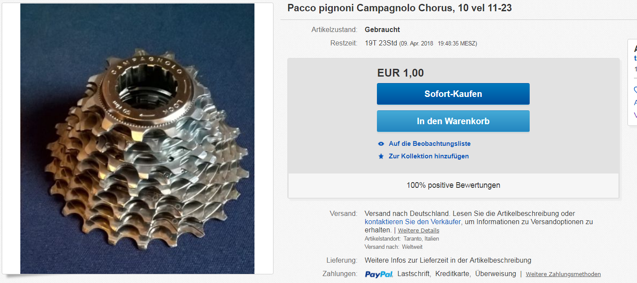The height and width of the screenshot is (283, 637).
Task: Click the Pacco pignoni Campagnolo Chorus title
Action: point(399,8)
